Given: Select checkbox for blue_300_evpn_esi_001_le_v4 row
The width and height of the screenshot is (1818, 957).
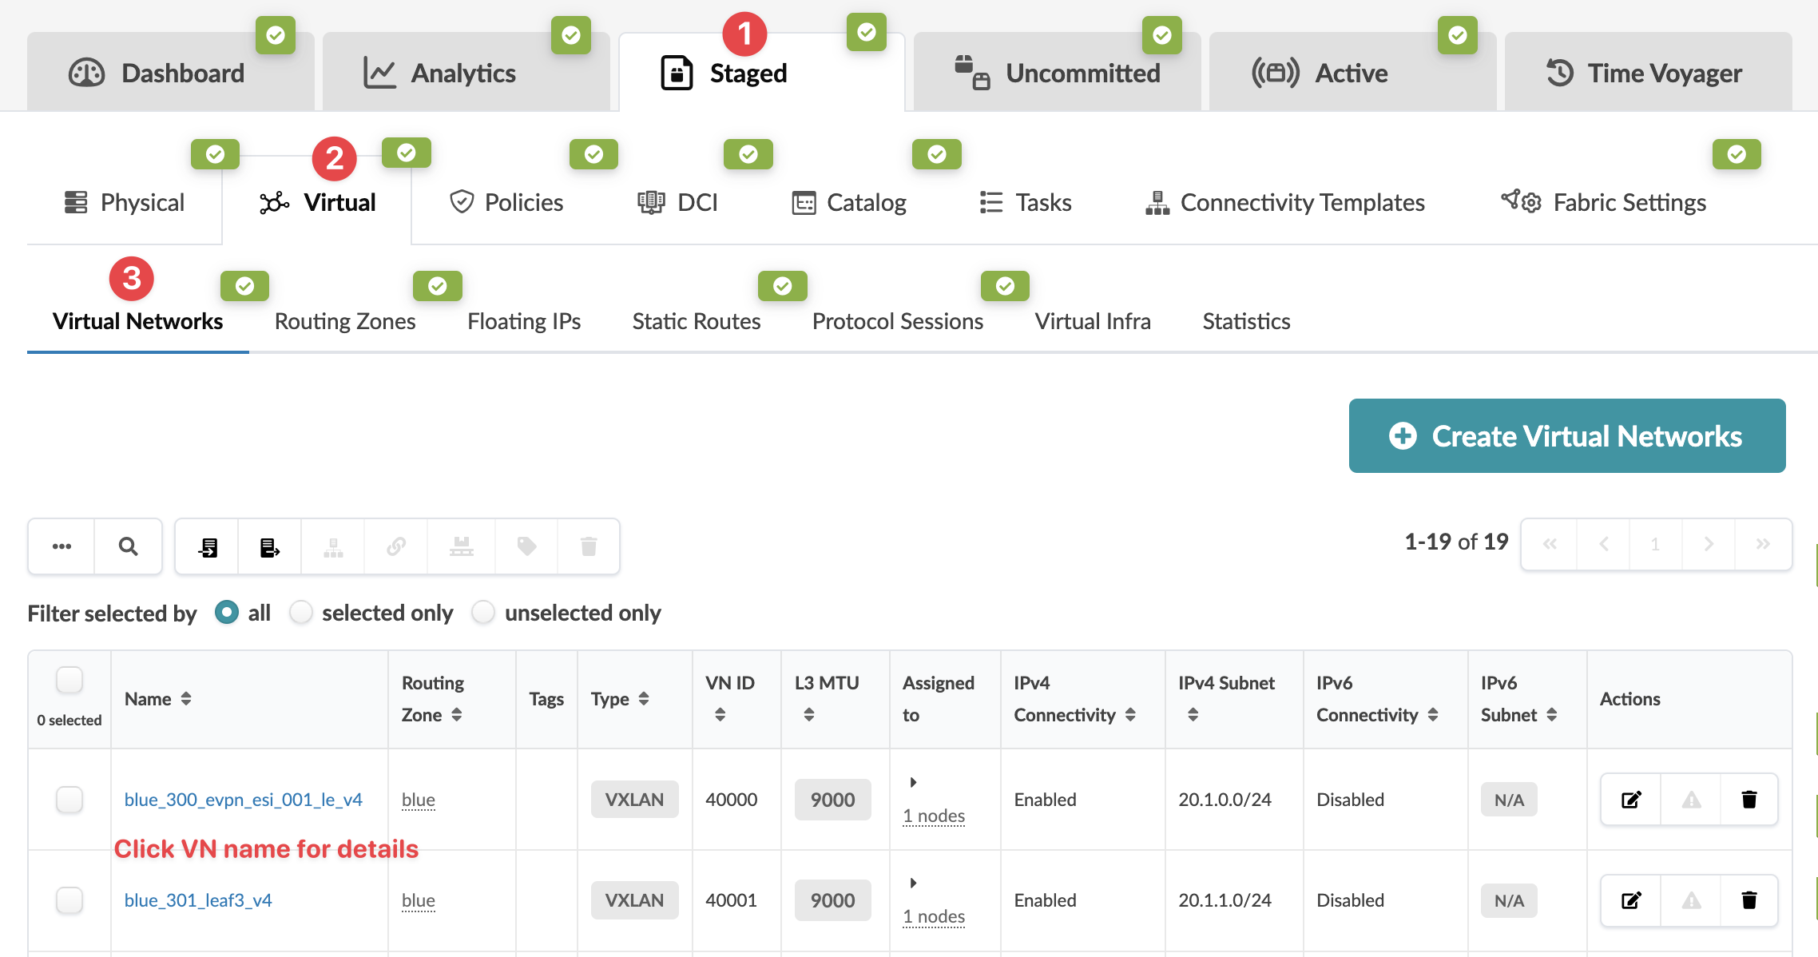Looking at the screenshot, I should pyautogui.click(x=69, y=800).
